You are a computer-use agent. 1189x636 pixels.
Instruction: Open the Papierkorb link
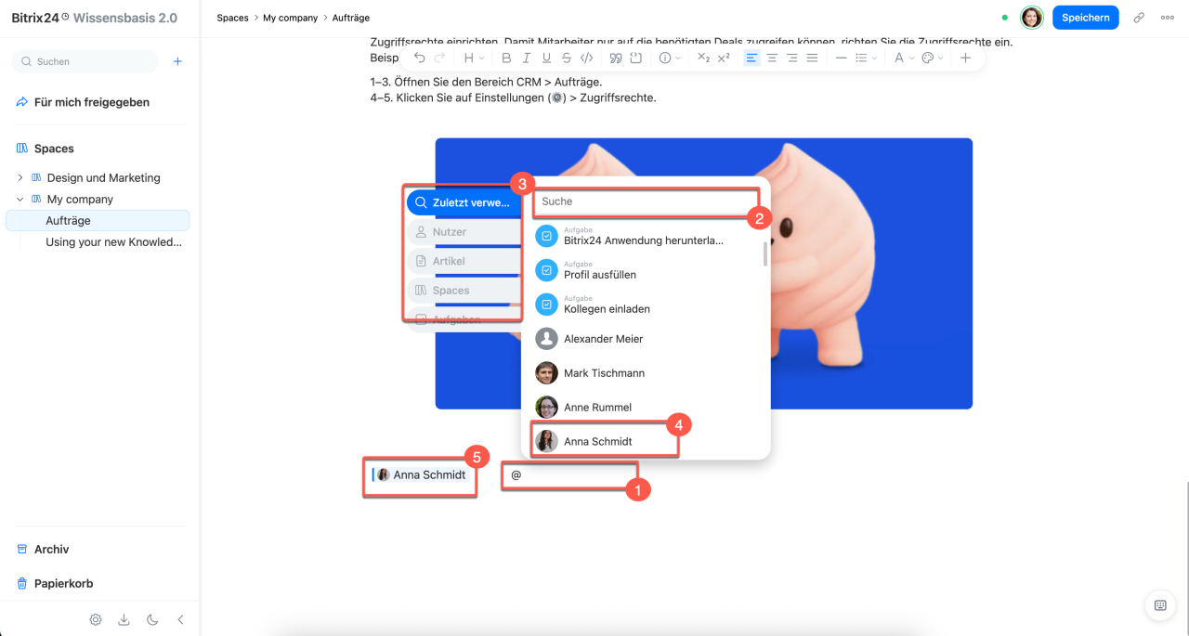pyautogui.click(x=64, y=583)
